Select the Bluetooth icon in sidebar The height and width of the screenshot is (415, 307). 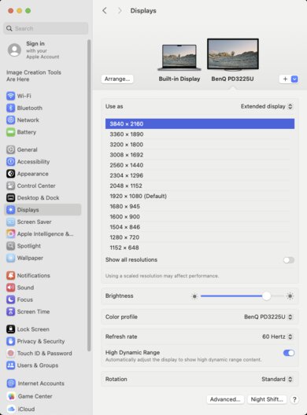10,108
